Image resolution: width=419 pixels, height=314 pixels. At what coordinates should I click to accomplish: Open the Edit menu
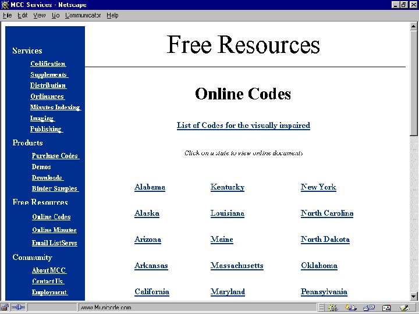23,16
